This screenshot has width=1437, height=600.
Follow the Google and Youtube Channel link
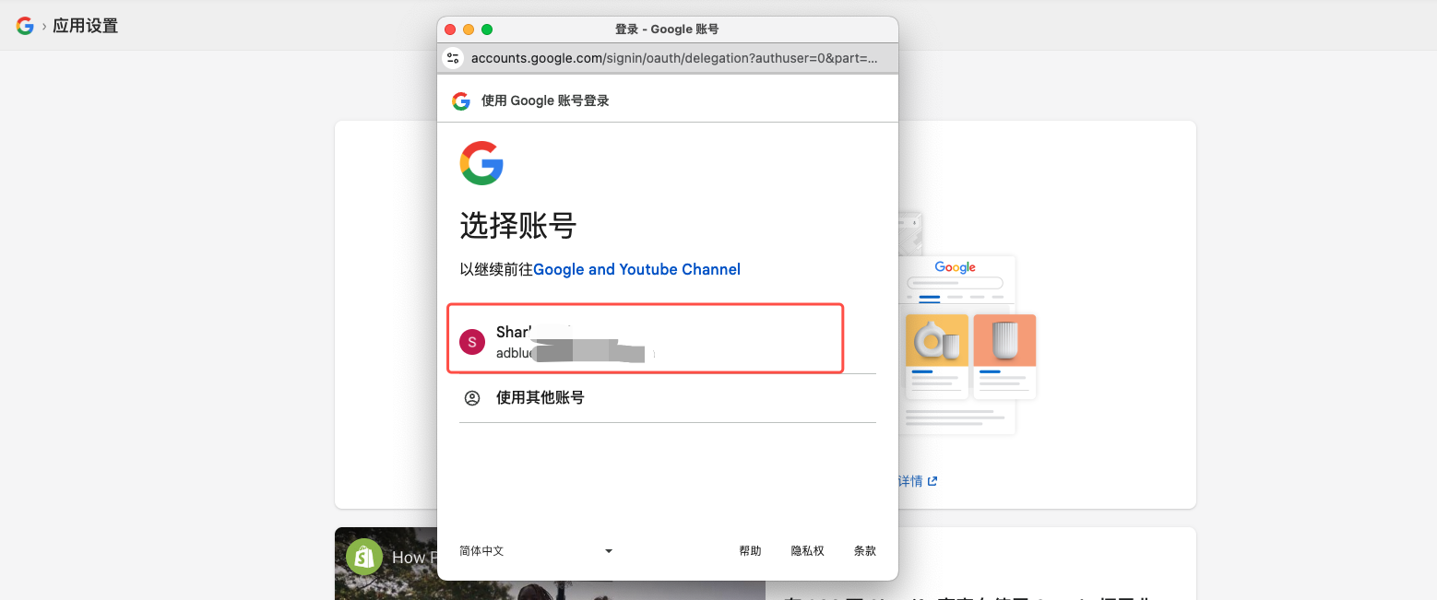[636, 269]
